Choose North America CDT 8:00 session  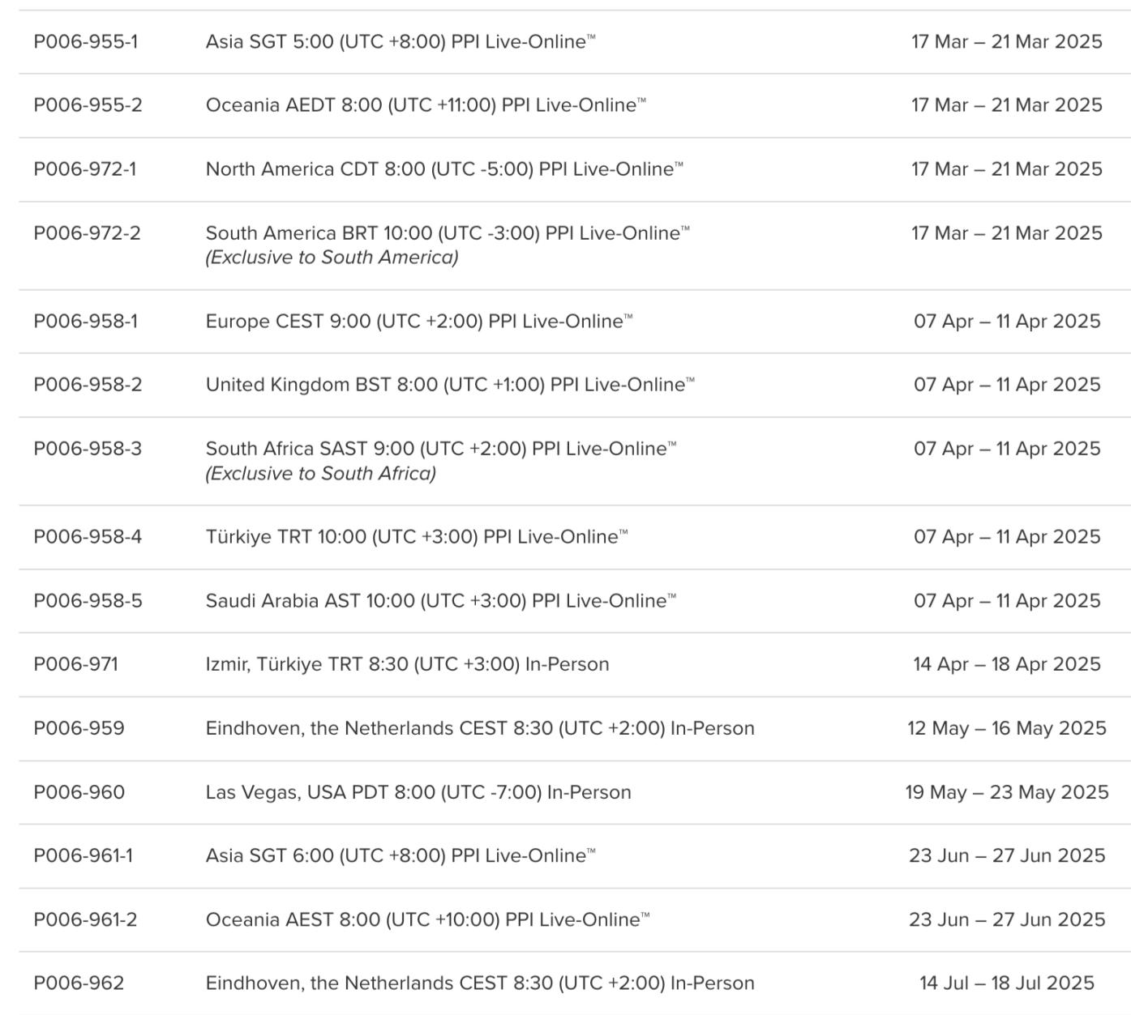pos(444,169)
